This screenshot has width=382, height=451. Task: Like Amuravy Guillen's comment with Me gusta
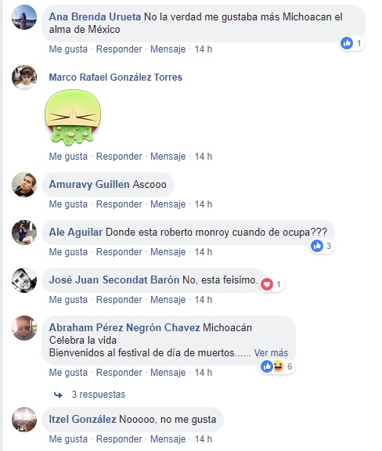68,204
